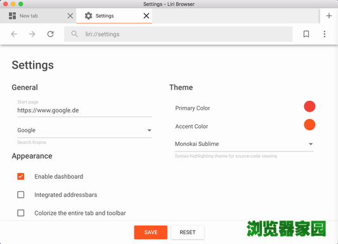Viewport: 338px width, 244px height.
Task: Reload the page with refresh icon
Action: (x=51, y=34)
